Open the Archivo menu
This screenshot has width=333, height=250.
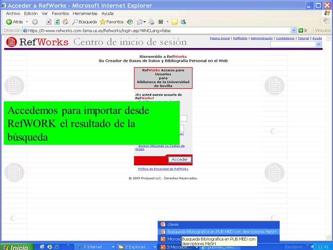13,14
